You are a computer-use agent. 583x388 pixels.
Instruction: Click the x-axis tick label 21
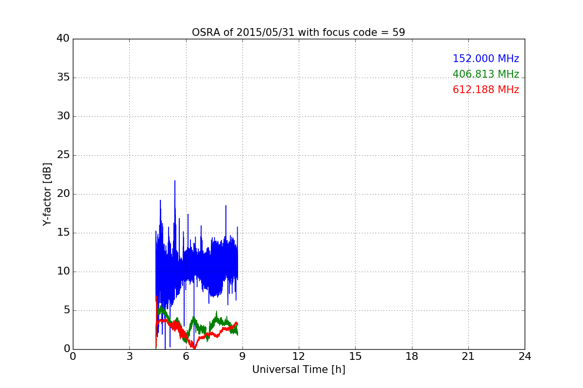(468, 356)
